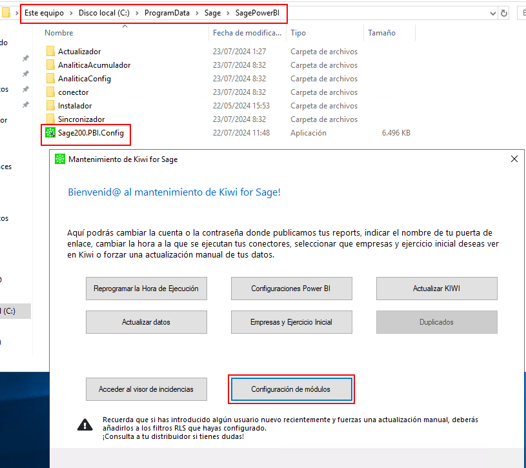Expand the address bar history dropdown
The image size is (526, 468).
point(493,14)
